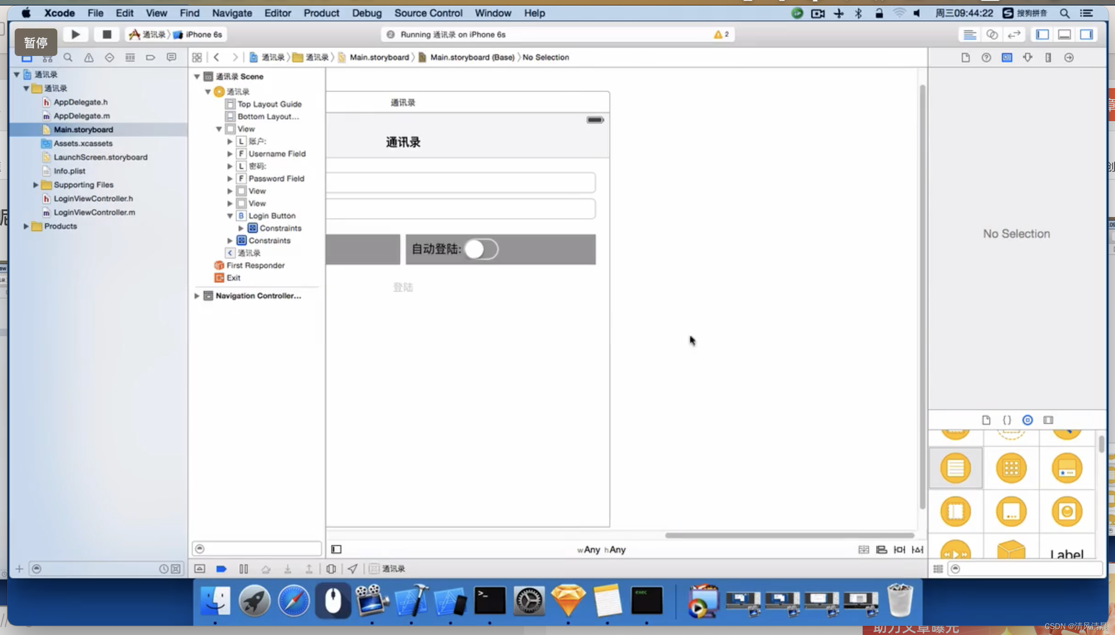Collapse the Login Button outline item
Image resolution: width=1115 pixels, height=635 pixels.
(230, 216)
